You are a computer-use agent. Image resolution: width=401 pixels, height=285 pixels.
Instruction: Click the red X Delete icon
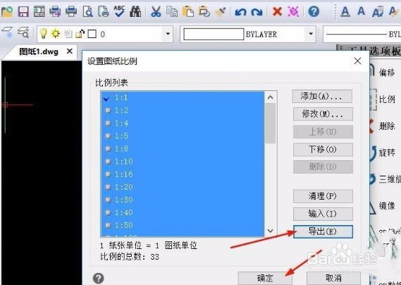click(x=277, y=11)
